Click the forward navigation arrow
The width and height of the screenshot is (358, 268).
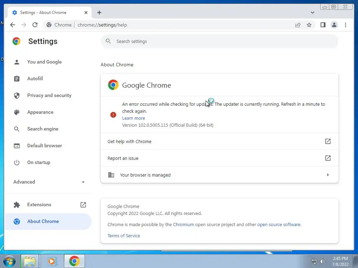click(x=24, y=25)
